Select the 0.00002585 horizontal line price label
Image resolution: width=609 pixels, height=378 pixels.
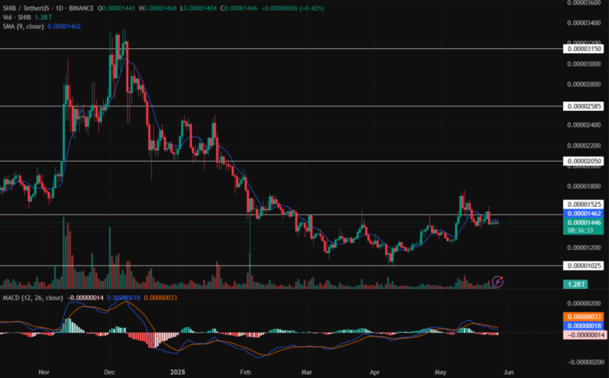(583, 106)
